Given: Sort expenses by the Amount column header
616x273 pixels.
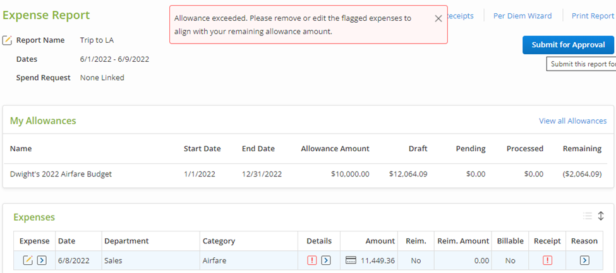Looking at the screenshot, I should click(x=380, y=241).
